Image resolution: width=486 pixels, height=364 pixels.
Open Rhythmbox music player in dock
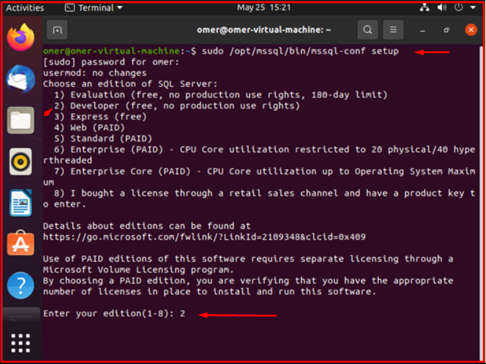pos(21,161)
